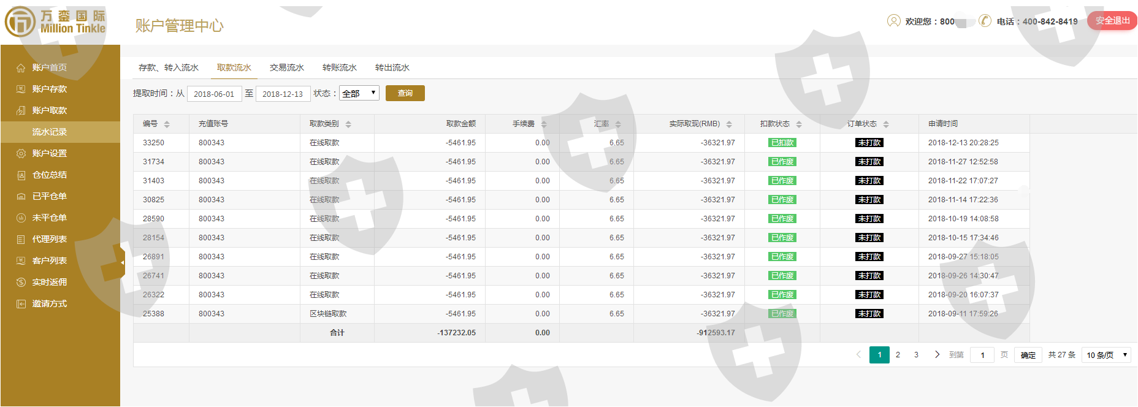
Task: Click the 安全退出 logout button
Action: (1112, 21)
